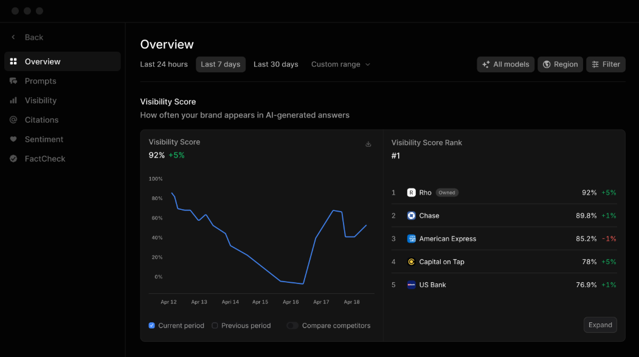639x357 pixels.
Task: Click the Apr 18 axis label
Action: 351,302
